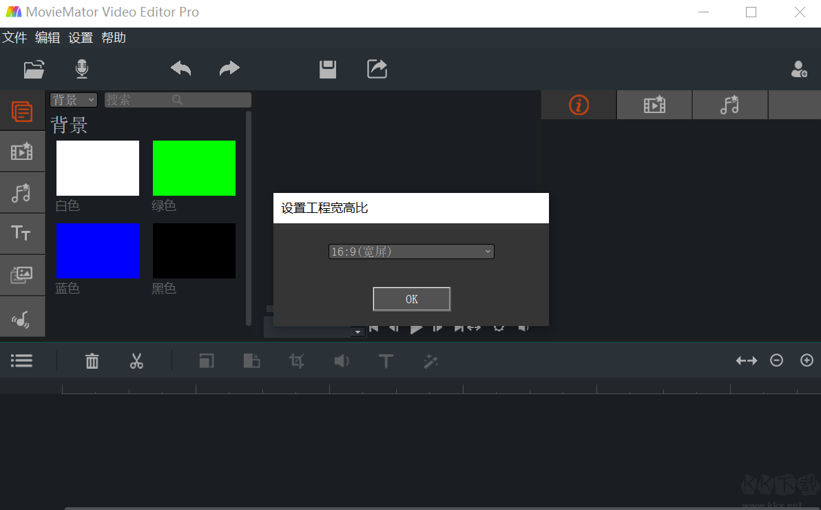
Task: Switch to the info properties tab
Action: pyautogui.click(x=579, y=105)
